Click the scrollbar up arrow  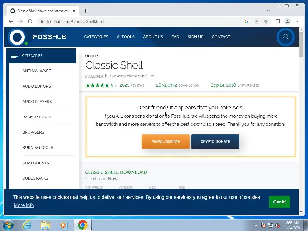pos(301,30)
